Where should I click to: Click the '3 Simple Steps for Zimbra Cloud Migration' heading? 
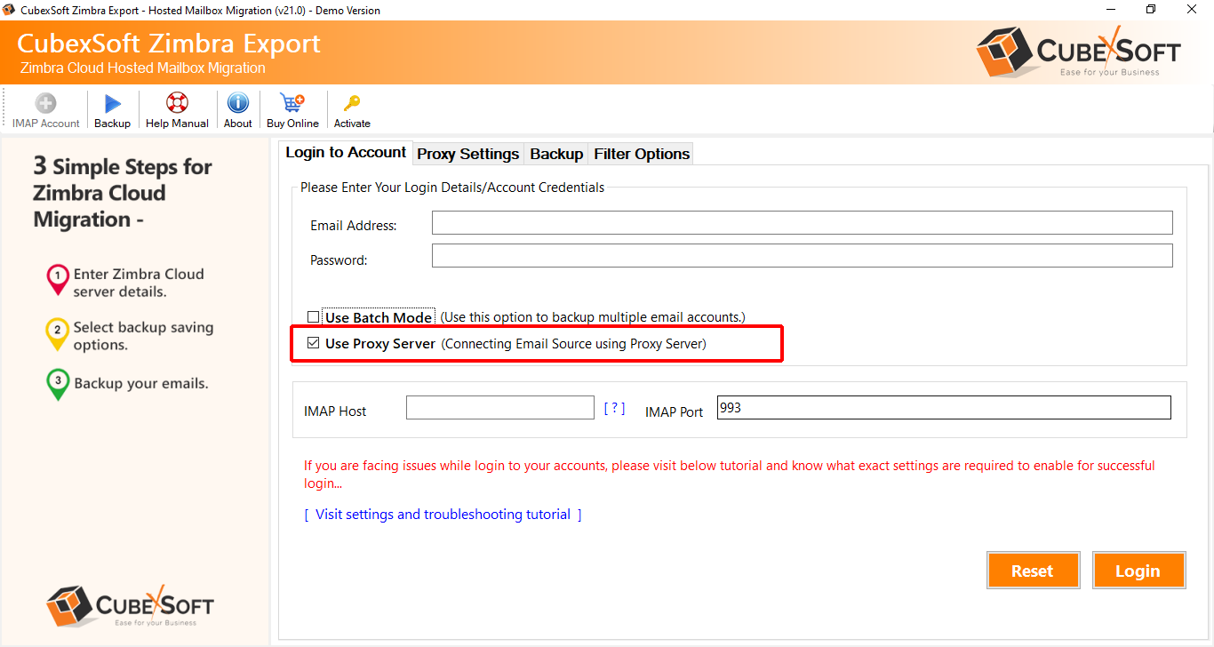coord(123,193)
